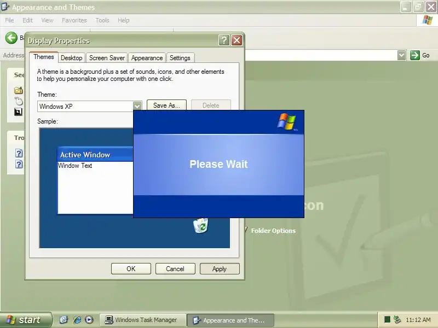Viewport: 438px width, 328px height.
Task: Switch to the Desktop tab
Action: (72, 58)
